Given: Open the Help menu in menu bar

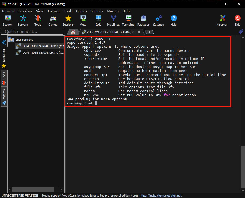Looking at the screenshot, I should tap(126, 11).
